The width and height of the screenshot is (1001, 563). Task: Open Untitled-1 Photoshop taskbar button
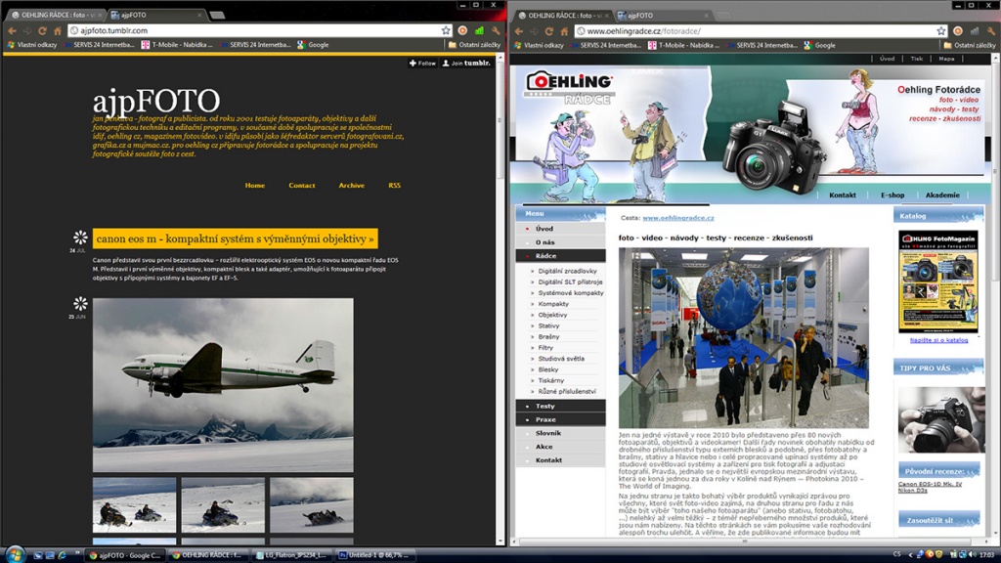click(x=374, y=555)
